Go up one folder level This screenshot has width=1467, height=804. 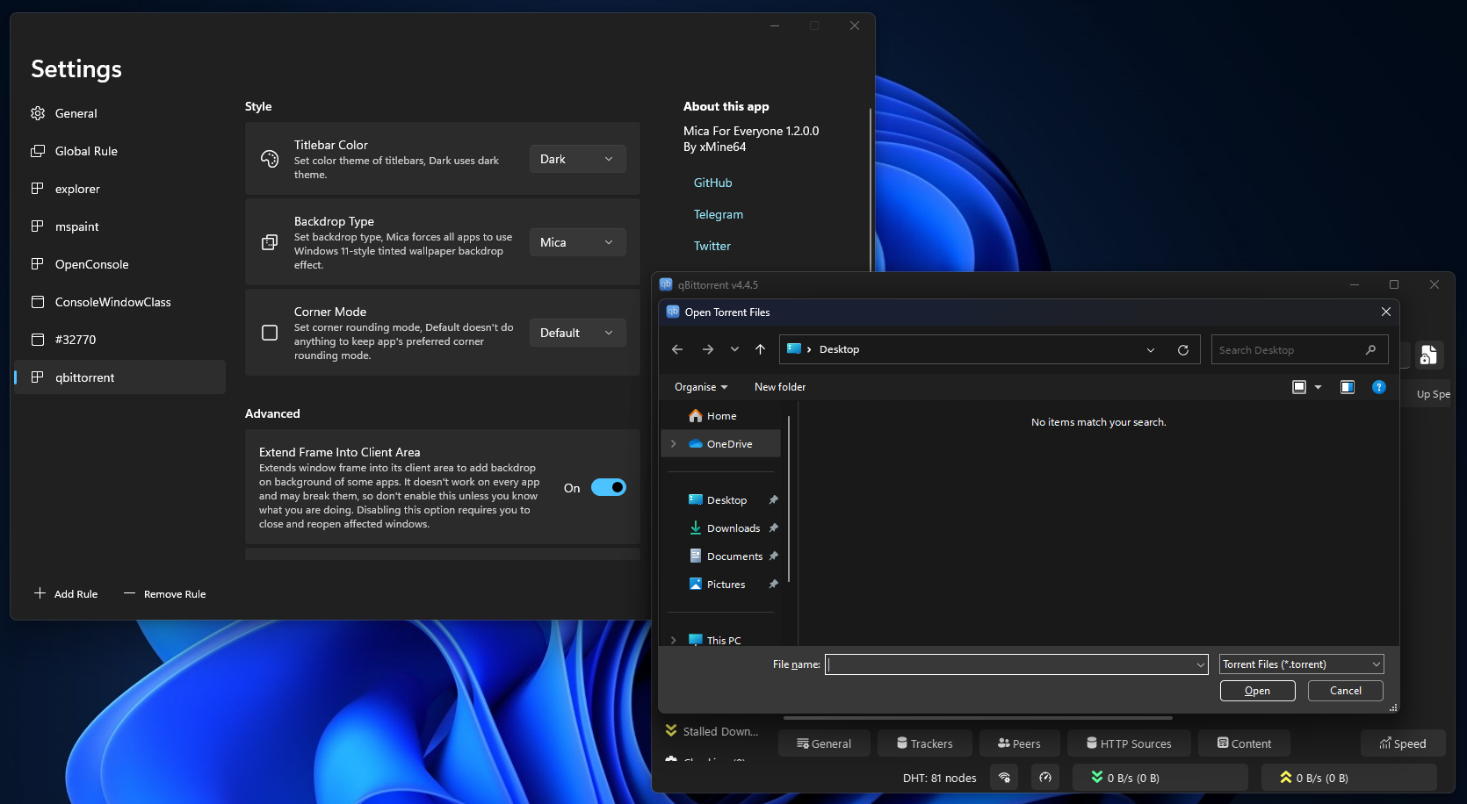click(x=761, y=349)
